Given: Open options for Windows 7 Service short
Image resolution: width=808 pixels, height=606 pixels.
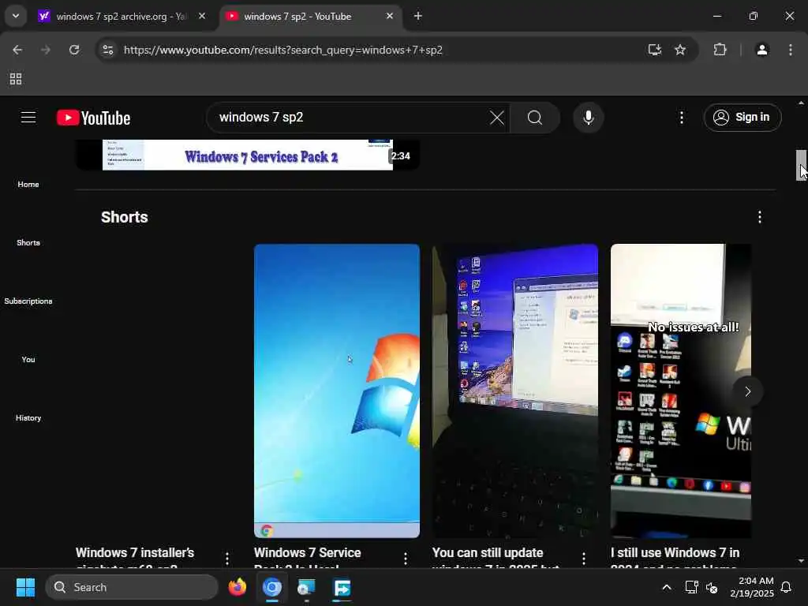Looking at the screenshot, I should click(x=406, y=558).
